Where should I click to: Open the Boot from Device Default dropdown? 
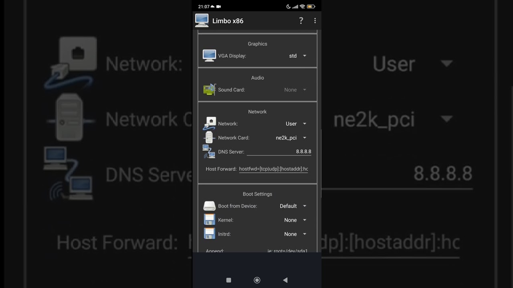pyautogui.click(x=293, y=206)
